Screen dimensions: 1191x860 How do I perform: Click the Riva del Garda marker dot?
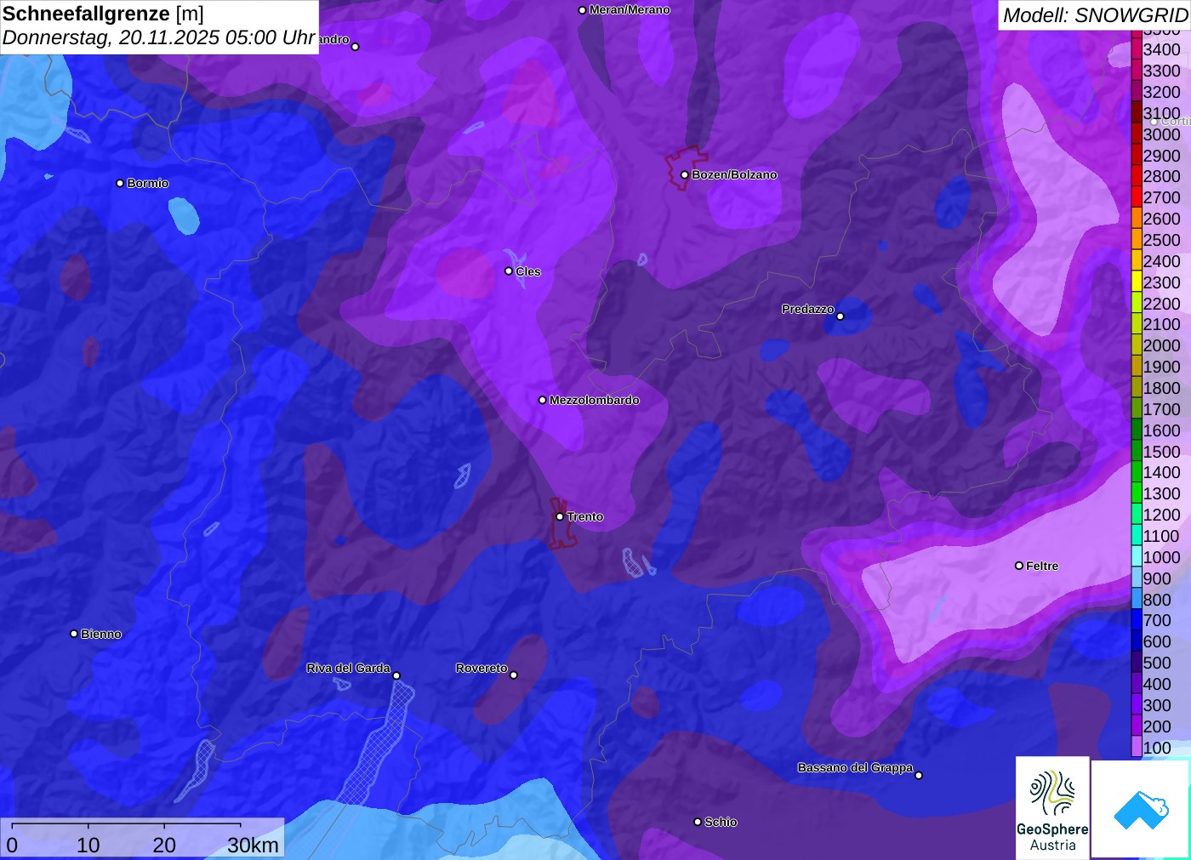click(x=396, y=676)
